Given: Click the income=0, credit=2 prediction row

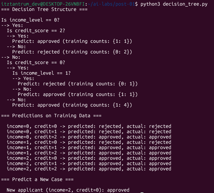Looking at the screenshot, I should coord(89,137).
